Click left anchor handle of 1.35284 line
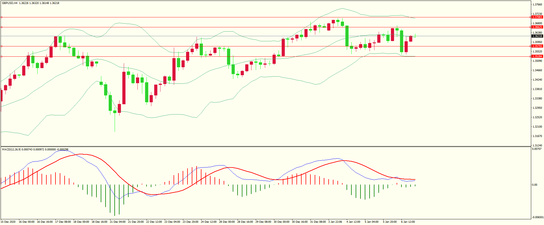This screenshot has height=225, width=544. click(1, 57)
